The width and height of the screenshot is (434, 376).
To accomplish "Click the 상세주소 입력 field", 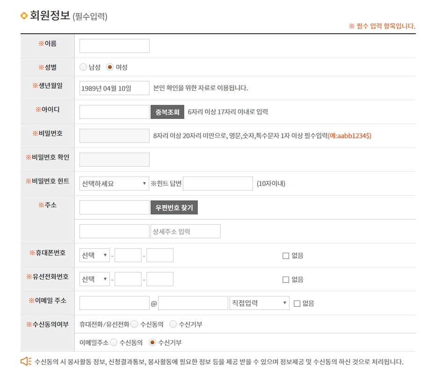I will click(x=185, y=231).
